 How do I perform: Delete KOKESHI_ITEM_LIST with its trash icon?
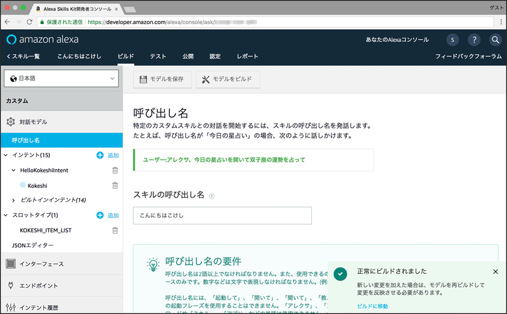(115, 230)
